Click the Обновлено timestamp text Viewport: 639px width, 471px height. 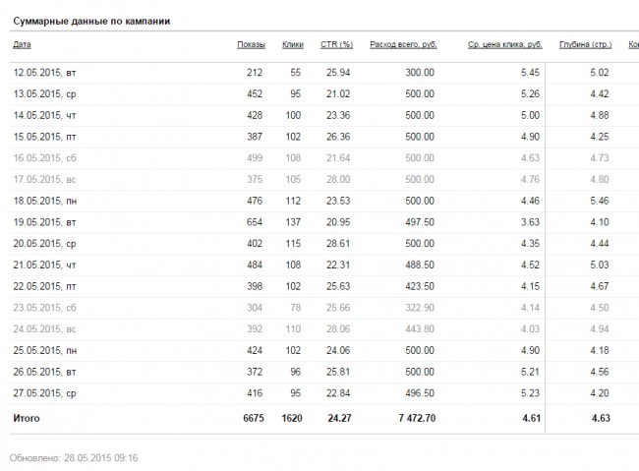pos(74,458)
